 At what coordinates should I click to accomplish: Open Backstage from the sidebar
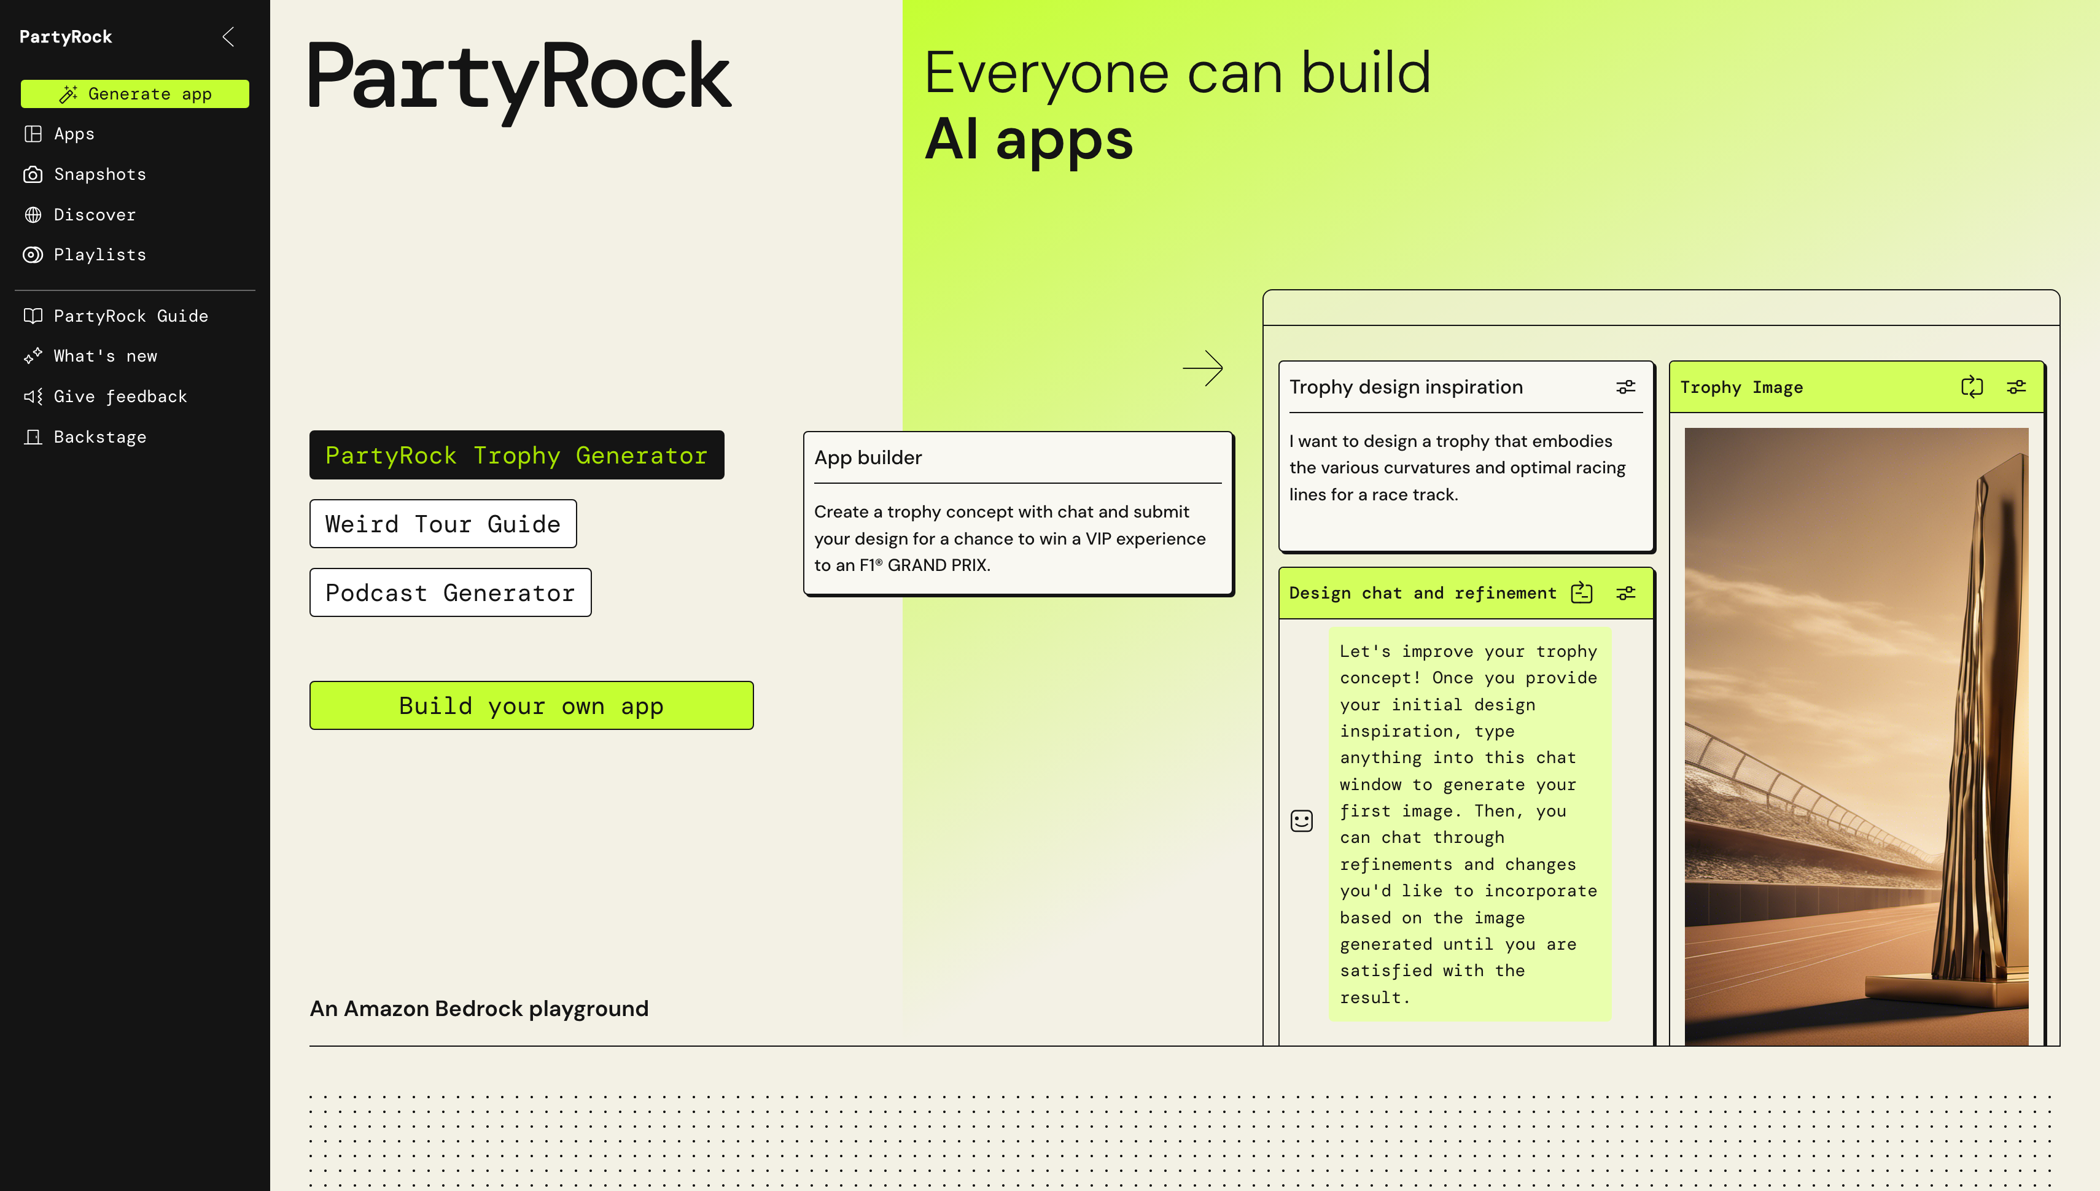point(100,438)
